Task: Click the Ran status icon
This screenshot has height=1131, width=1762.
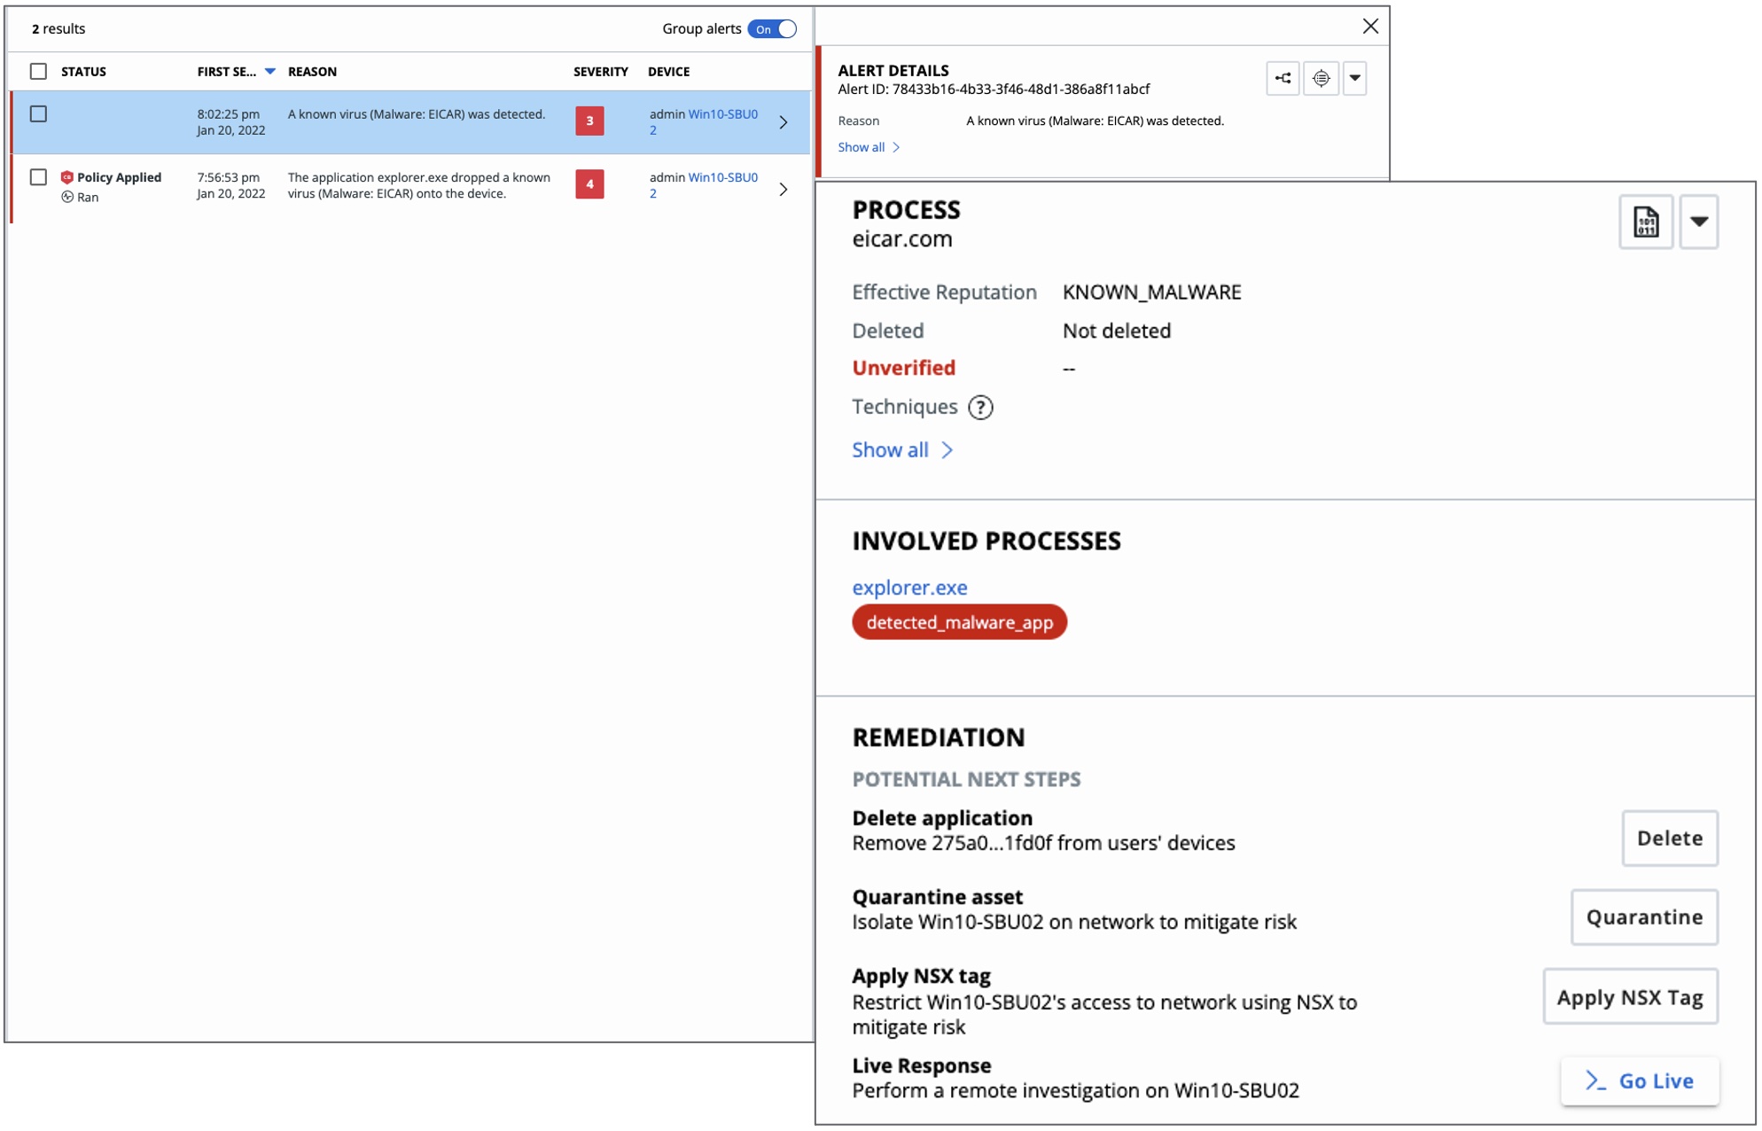Action: click(x=67, y=197)
